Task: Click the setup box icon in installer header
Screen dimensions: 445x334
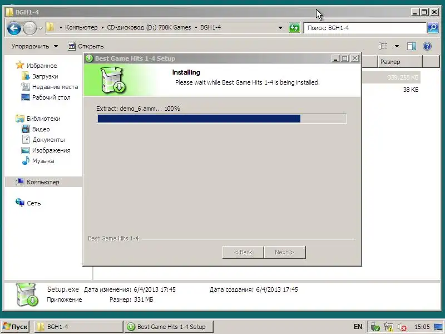Action: pyautogui.click(x=113, y=80)
